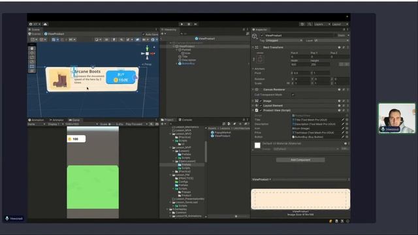The width and height of the screenshot is (418, 235).
Task: Open the Rect Transform anchor presets box
Action: pos(260,59)
